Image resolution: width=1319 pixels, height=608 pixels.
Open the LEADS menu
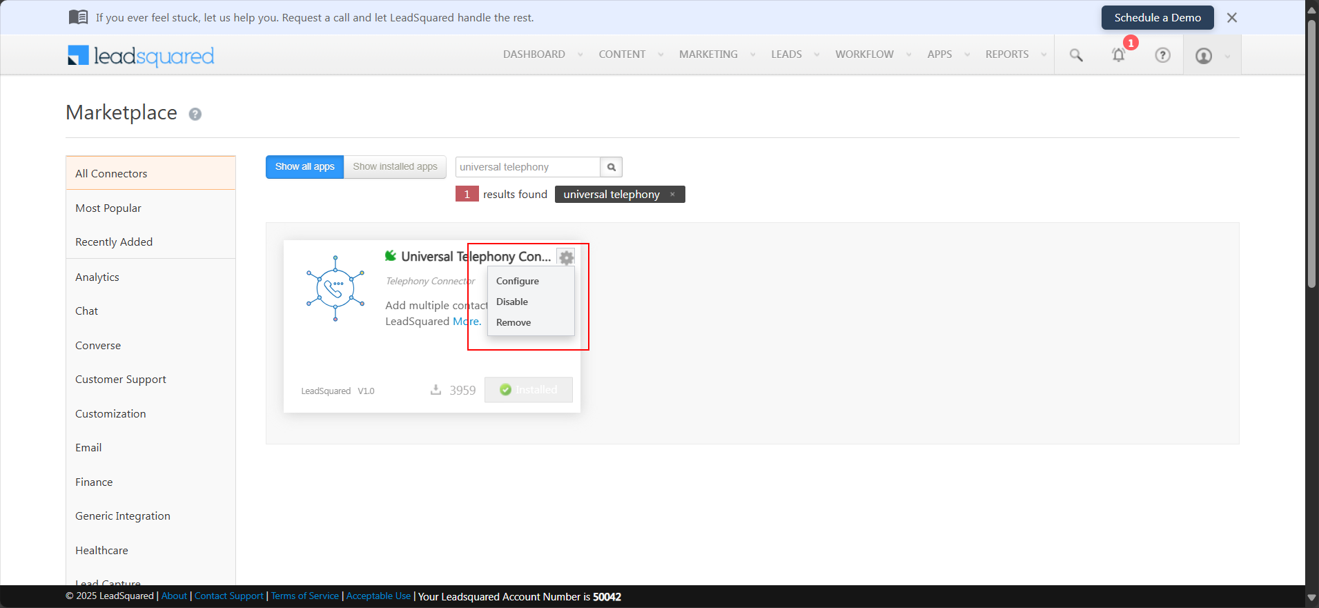786,55
